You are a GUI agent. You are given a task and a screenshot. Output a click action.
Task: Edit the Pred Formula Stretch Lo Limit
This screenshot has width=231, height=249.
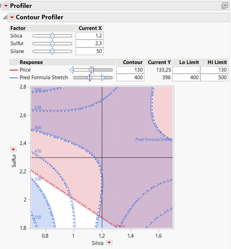pyautogui.click(x=186, y=78)
